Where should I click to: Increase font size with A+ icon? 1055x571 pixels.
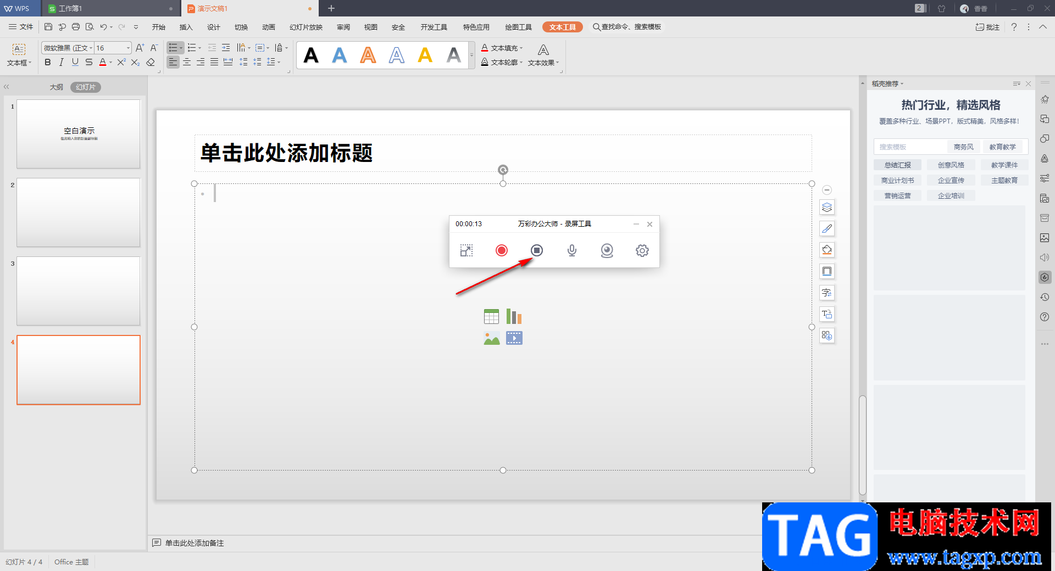coord(140,48)
